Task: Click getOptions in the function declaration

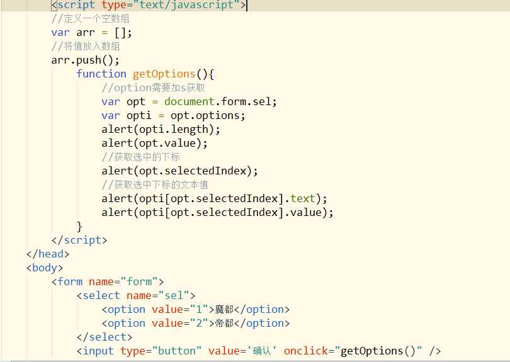Action: 164,74
